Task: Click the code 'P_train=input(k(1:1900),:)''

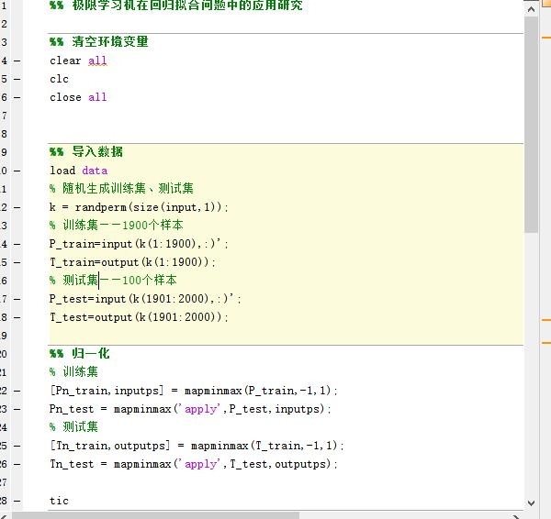Action: tap(139, 244)
